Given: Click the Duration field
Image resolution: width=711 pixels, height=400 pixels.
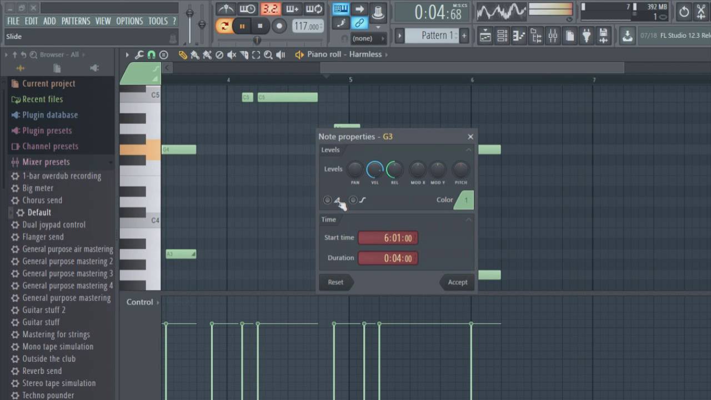Looking at the screenshot, I should (388, 258).
